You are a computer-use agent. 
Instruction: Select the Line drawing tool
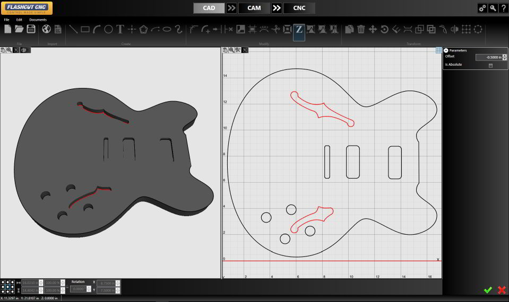click(73, 30)
